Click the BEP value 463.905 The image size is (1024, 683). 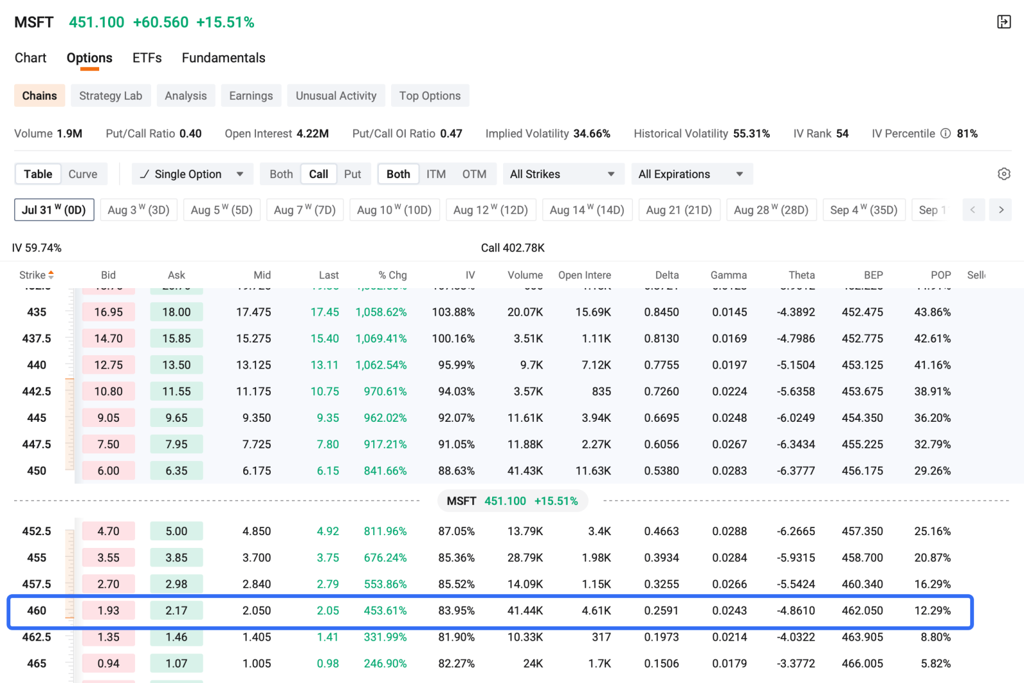(x=862, y=638)
